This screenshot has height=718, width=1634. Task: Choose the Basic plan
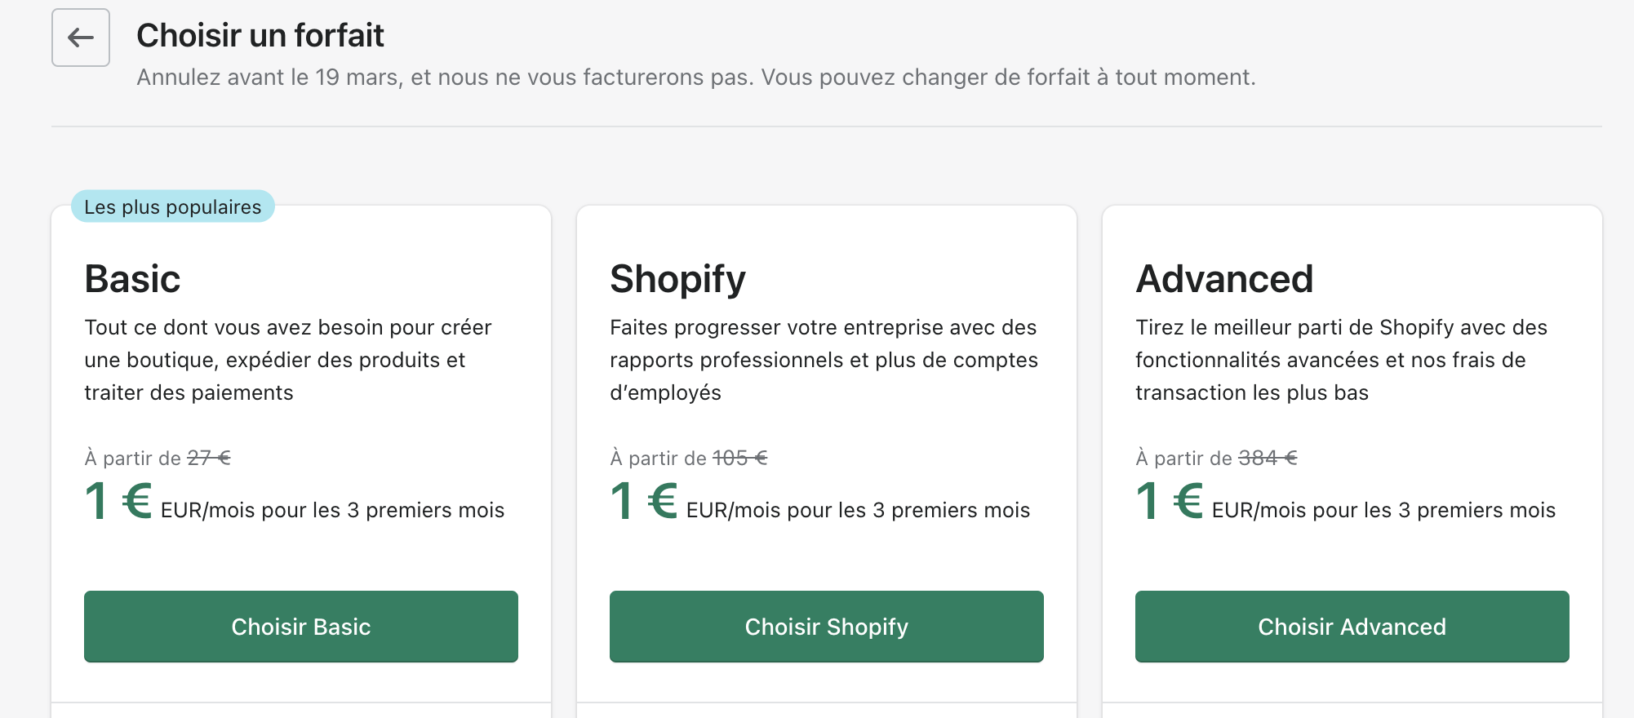pyautogui.click(x=300, y=627)
